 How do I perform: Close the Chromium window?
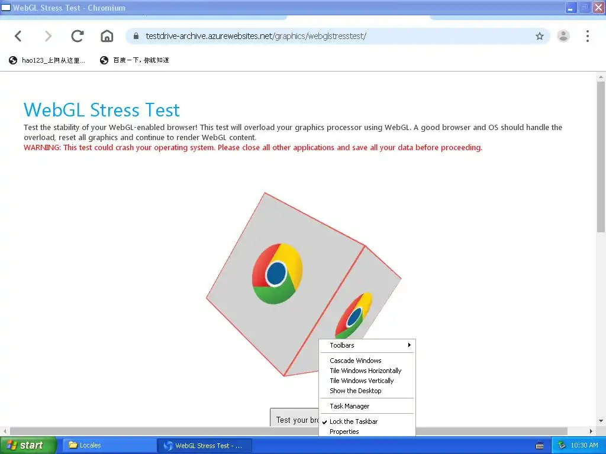(x=598, y=8)
